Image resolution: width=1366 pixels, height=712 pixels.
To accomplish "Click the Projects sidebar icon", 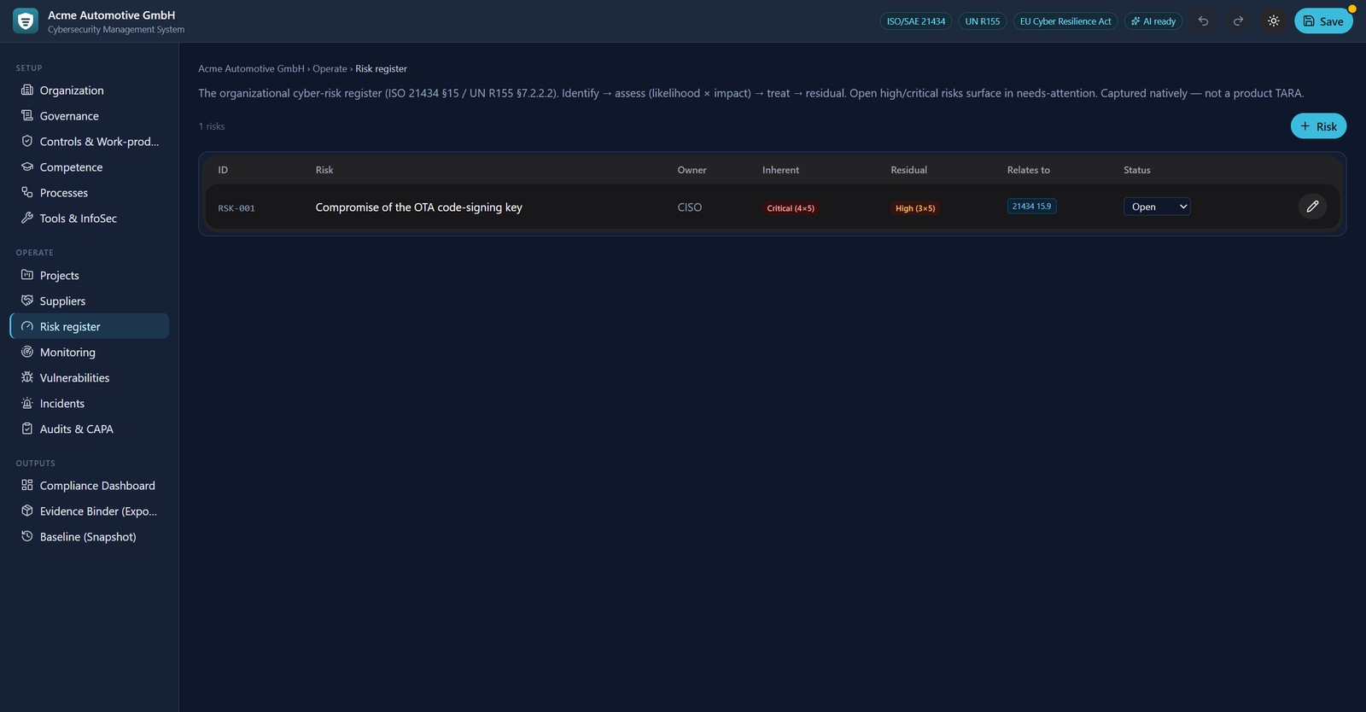I will [x=27, y=275].
